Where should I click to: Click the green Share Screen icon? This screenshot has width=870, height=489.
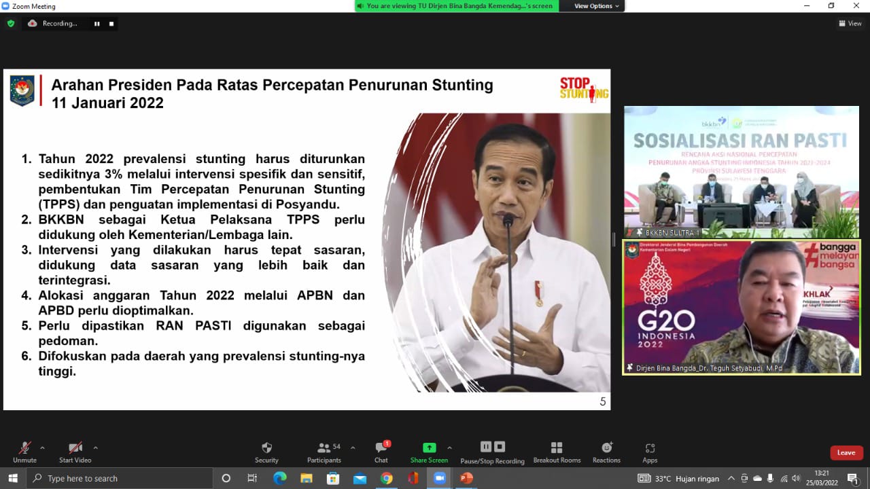(x=429, y=448)
